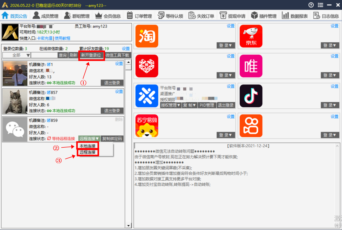This screenshot has height=230, width=342.
Task: Click 删除 link for machine 859
Action: coord(119,120)
